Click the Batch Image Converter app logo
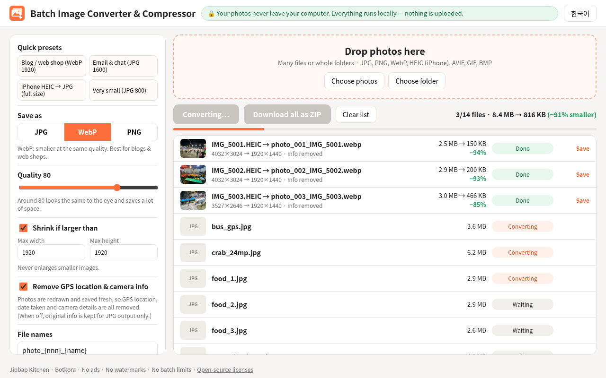The width and height of the screenshot is (606, 378). coord(17,13)
